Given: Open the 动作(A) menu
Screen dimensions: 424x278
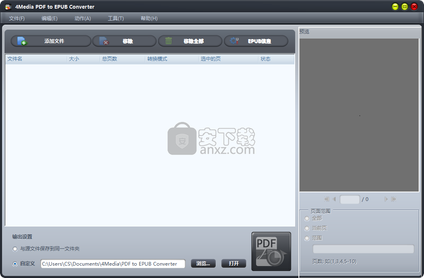Looking at the screenshot, I should click(x=83, y=19).
